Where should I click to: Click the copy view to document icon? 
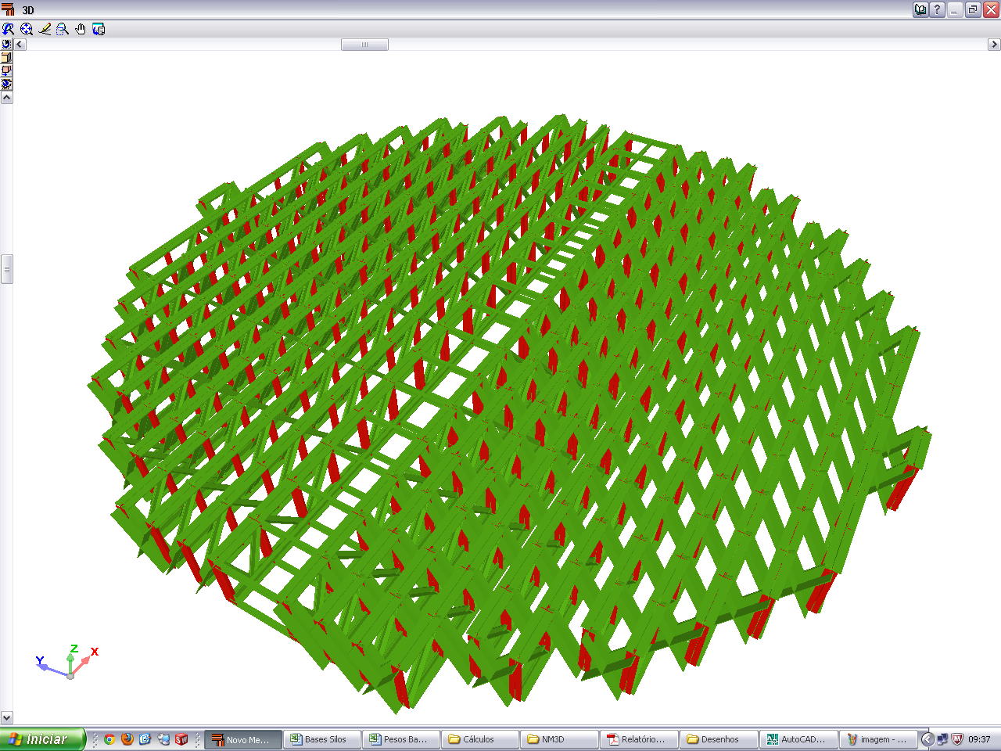[x=99, y=29]
